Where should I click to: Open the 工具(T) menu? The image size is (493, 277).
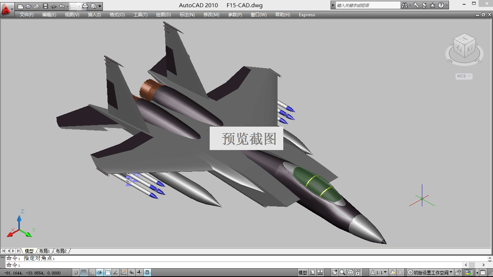tap(140, 15)
